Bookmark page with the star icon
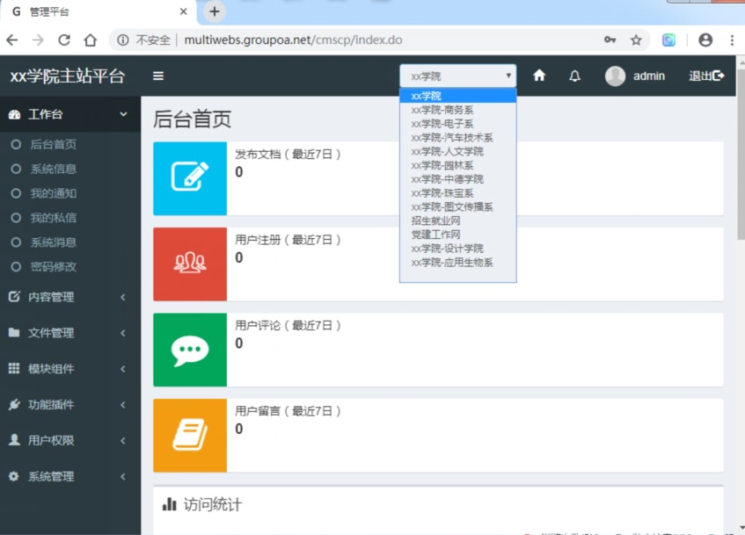The image size is (745, 535). pyautogui.click(x=636, y=40)
